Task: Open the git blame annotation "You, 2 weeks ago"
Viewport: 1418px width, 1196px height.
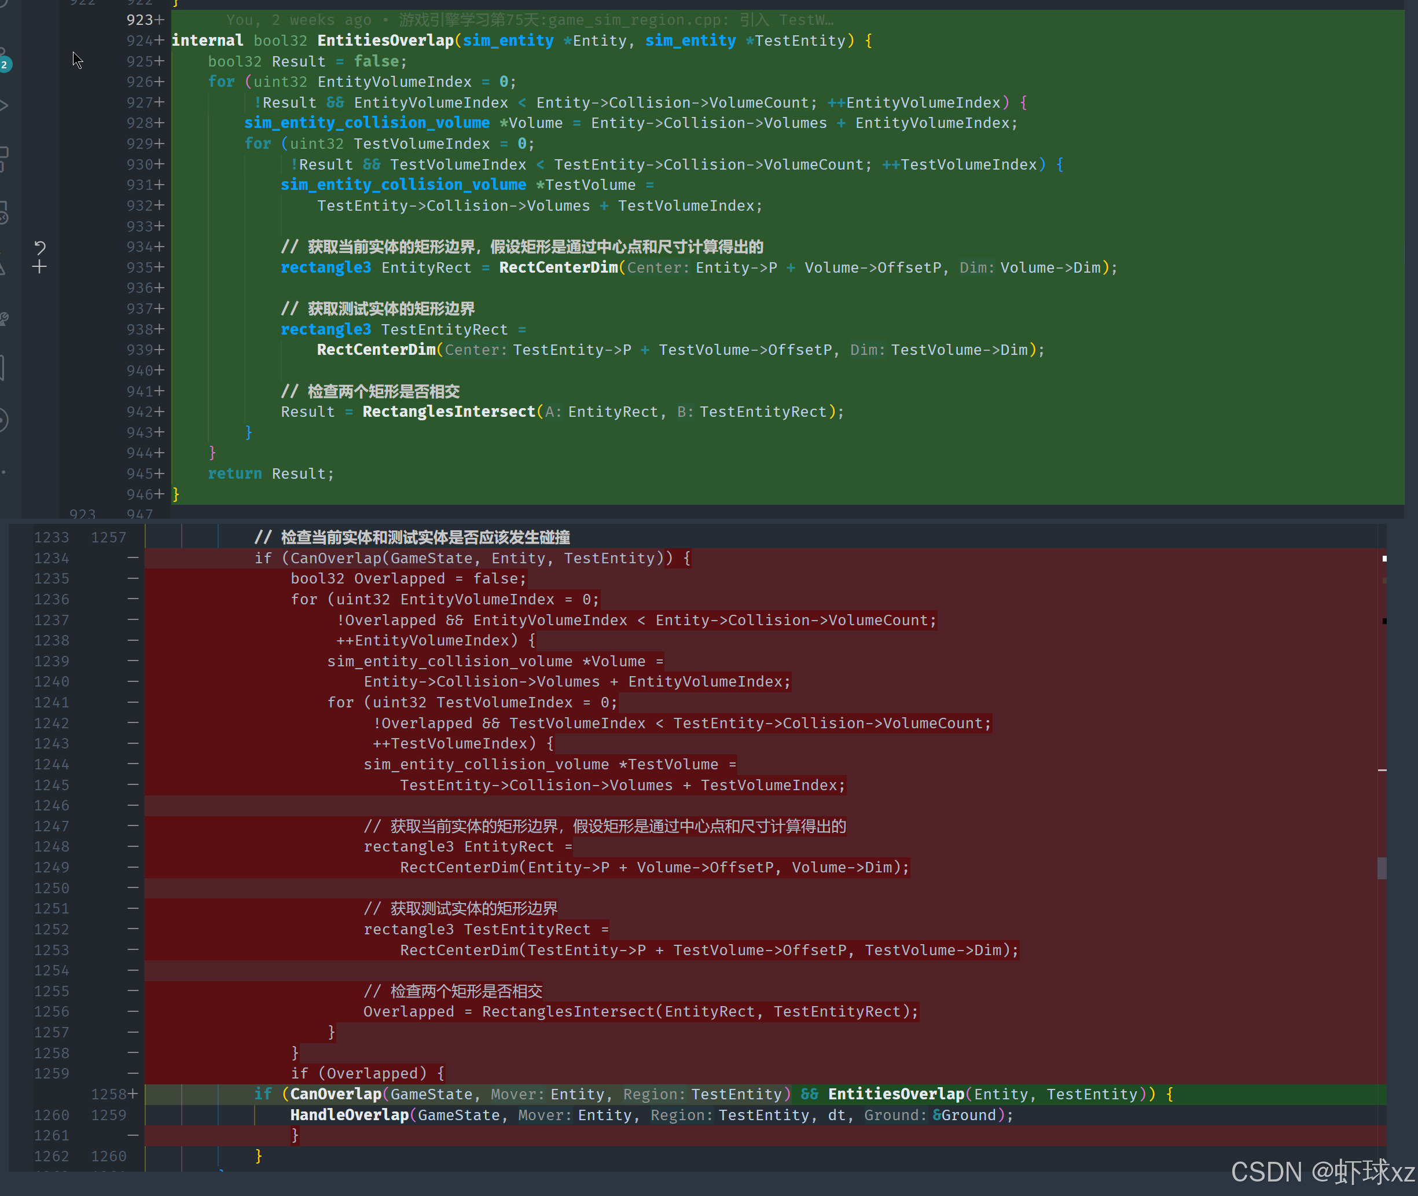Action: click(x=298, y=20)
